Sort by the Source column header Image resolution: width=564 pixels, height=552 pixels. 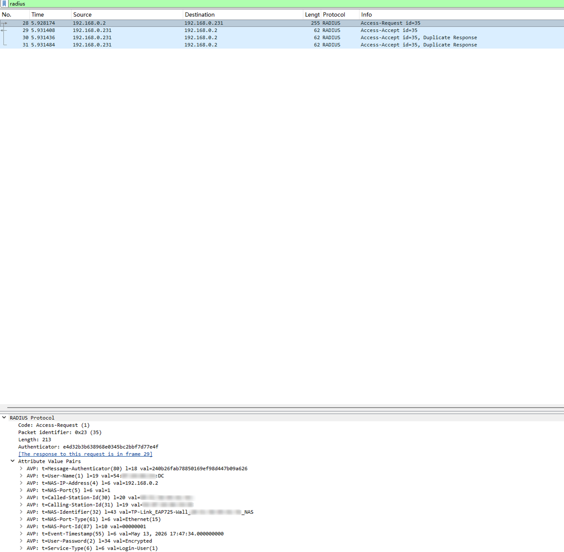tap(127, 14)
